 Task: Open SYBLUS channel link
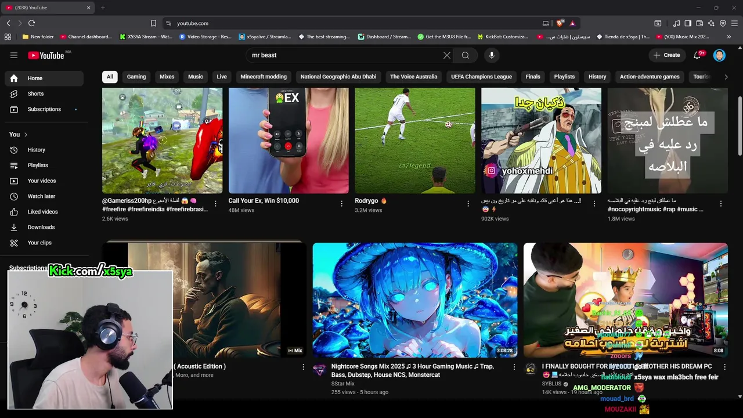(551, 384)
